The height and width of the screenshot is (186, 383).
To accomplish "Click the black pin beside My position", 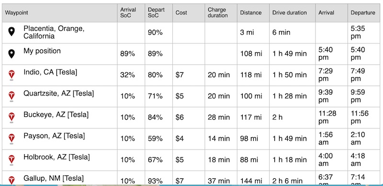I will pos(11,54).
